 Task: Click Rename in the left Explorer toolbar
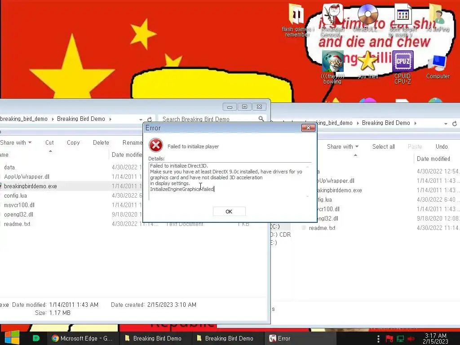tap(133, 142)
